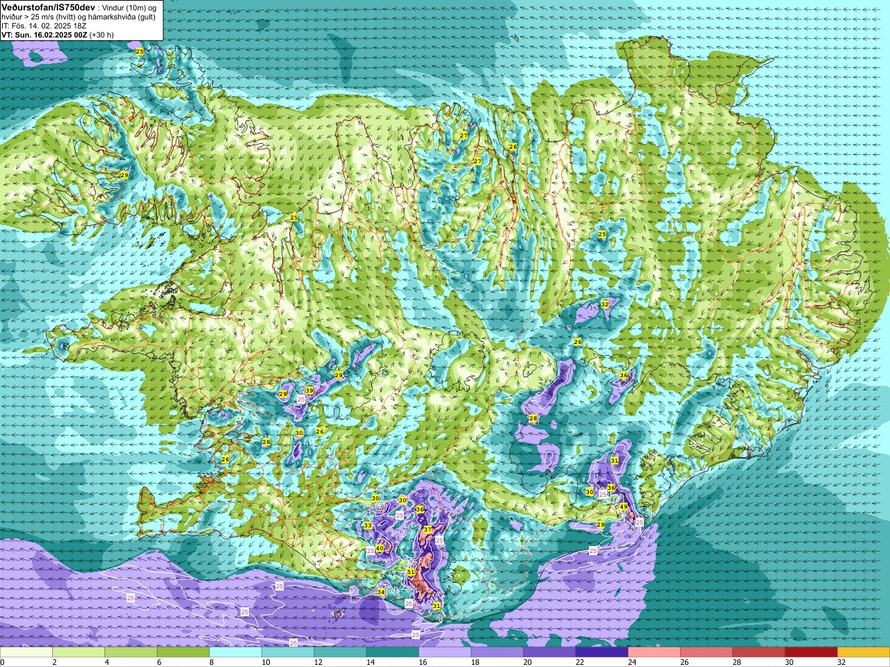
Task: Select the violet 20–22 legend swatch
Action: 549,652
